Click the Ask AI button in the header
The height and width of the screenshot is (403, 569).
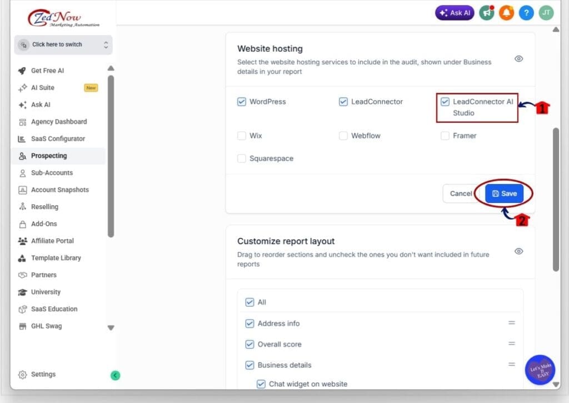(455, 13)
